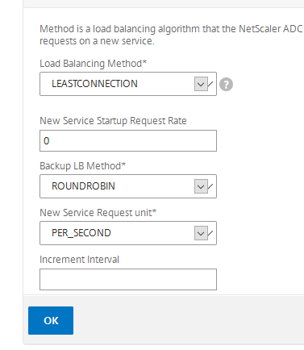Click the gray footer bar beside OK
304x350 pixels.
(188, 319)
